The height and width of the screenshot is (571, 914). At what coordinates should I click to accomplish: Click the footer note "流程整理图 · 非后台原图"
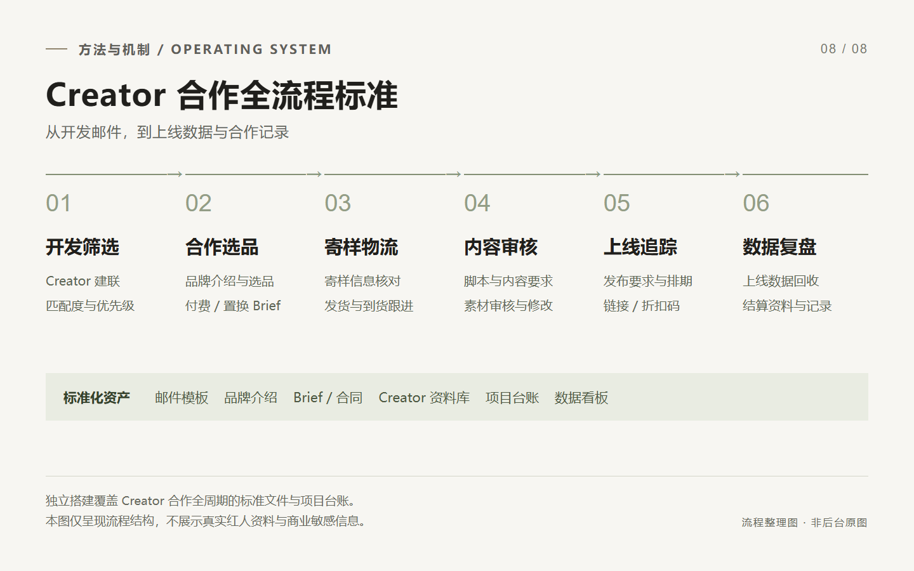pyautogui.click(x=804, y=522)
